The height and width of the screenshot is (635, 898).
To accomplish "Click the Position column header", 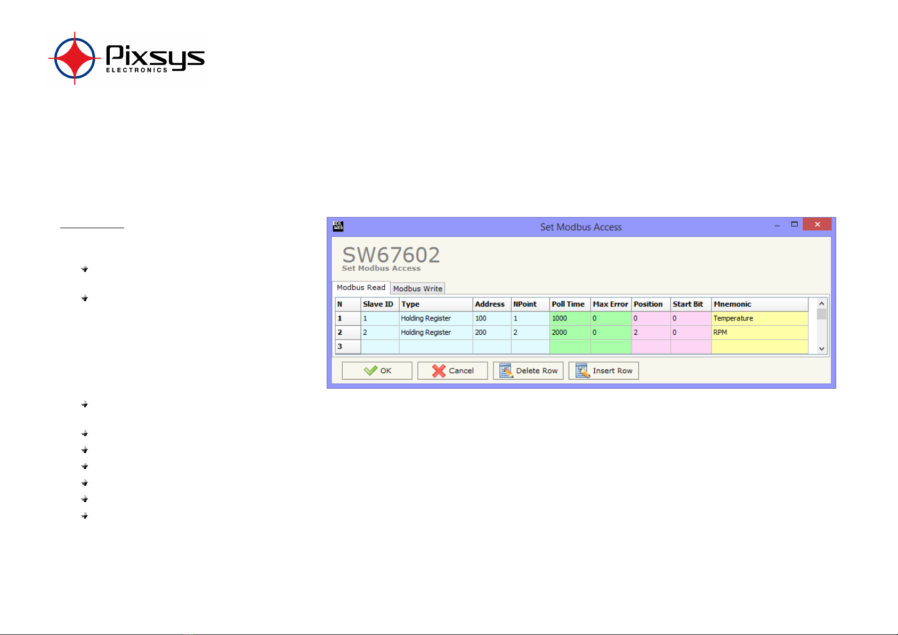I will tap(651, 304).
